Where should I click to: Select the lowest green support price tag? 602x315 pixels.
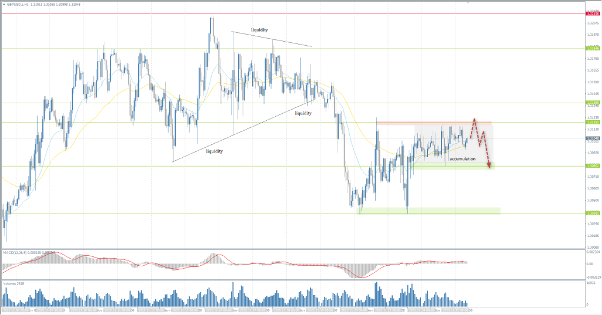[x=592, y=214]
